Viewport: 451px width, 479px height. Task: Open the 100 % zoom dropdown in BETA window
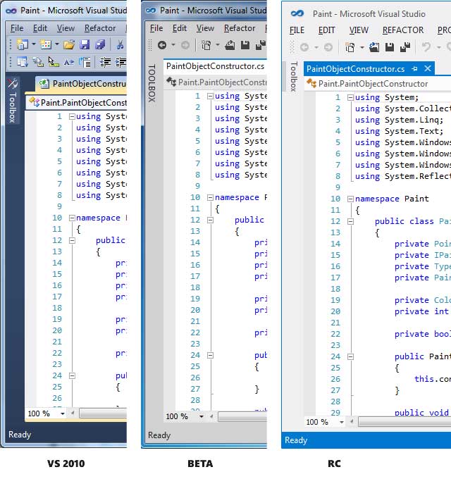point(202,416)
